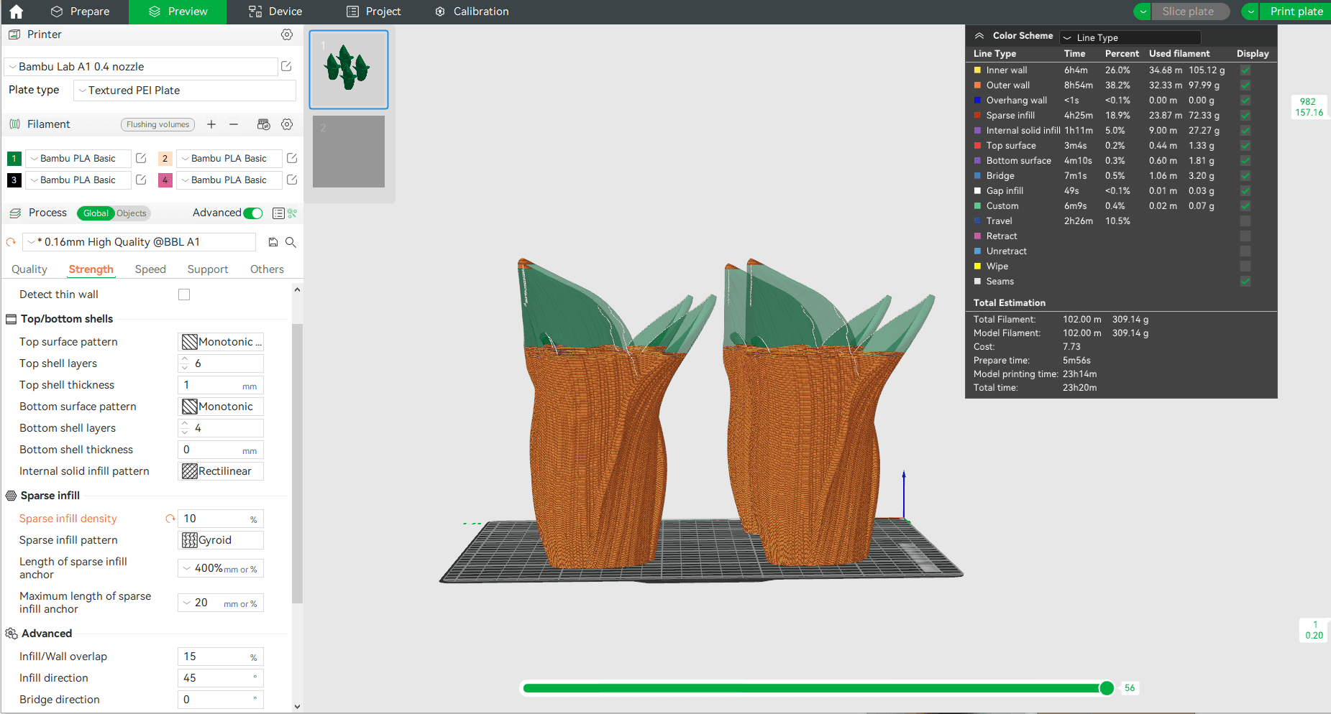The height and width of the screenshot is (714, 1331).
Task: Click the Flushing volumes button
Action: [x=157, y=124]
